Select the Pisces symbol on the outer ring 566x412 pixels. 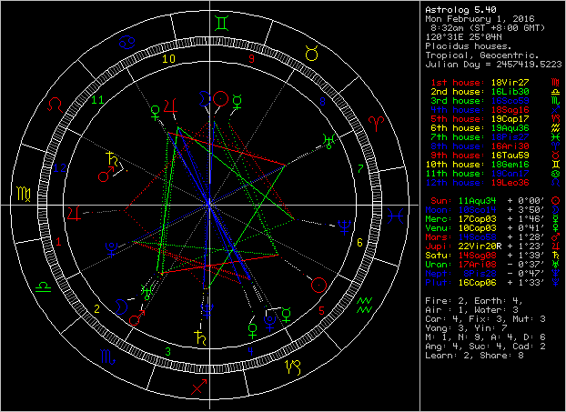(398, 217)
